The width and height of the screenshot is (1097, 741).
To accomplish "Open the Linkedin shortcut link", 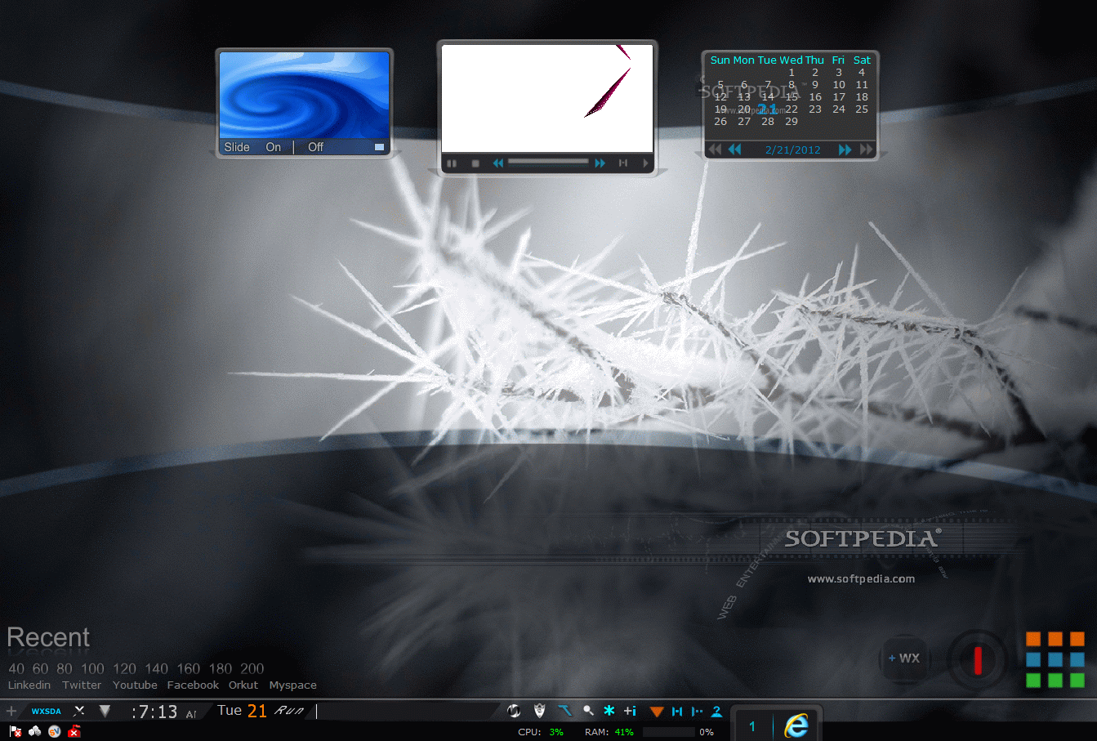I will tap(29, 685).
